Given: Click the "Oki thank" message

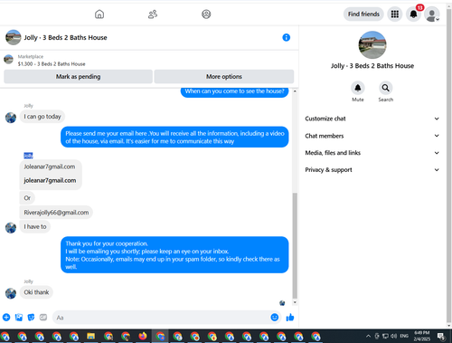Looking at the screenshot, I should coord(36,292).
